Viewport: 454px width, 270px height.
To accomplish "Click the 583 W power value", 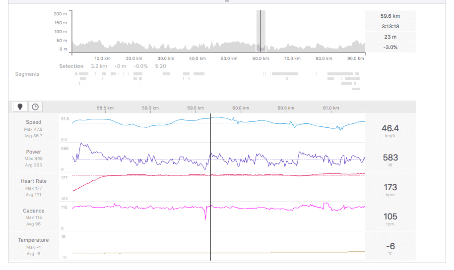I will coord(390,158).
